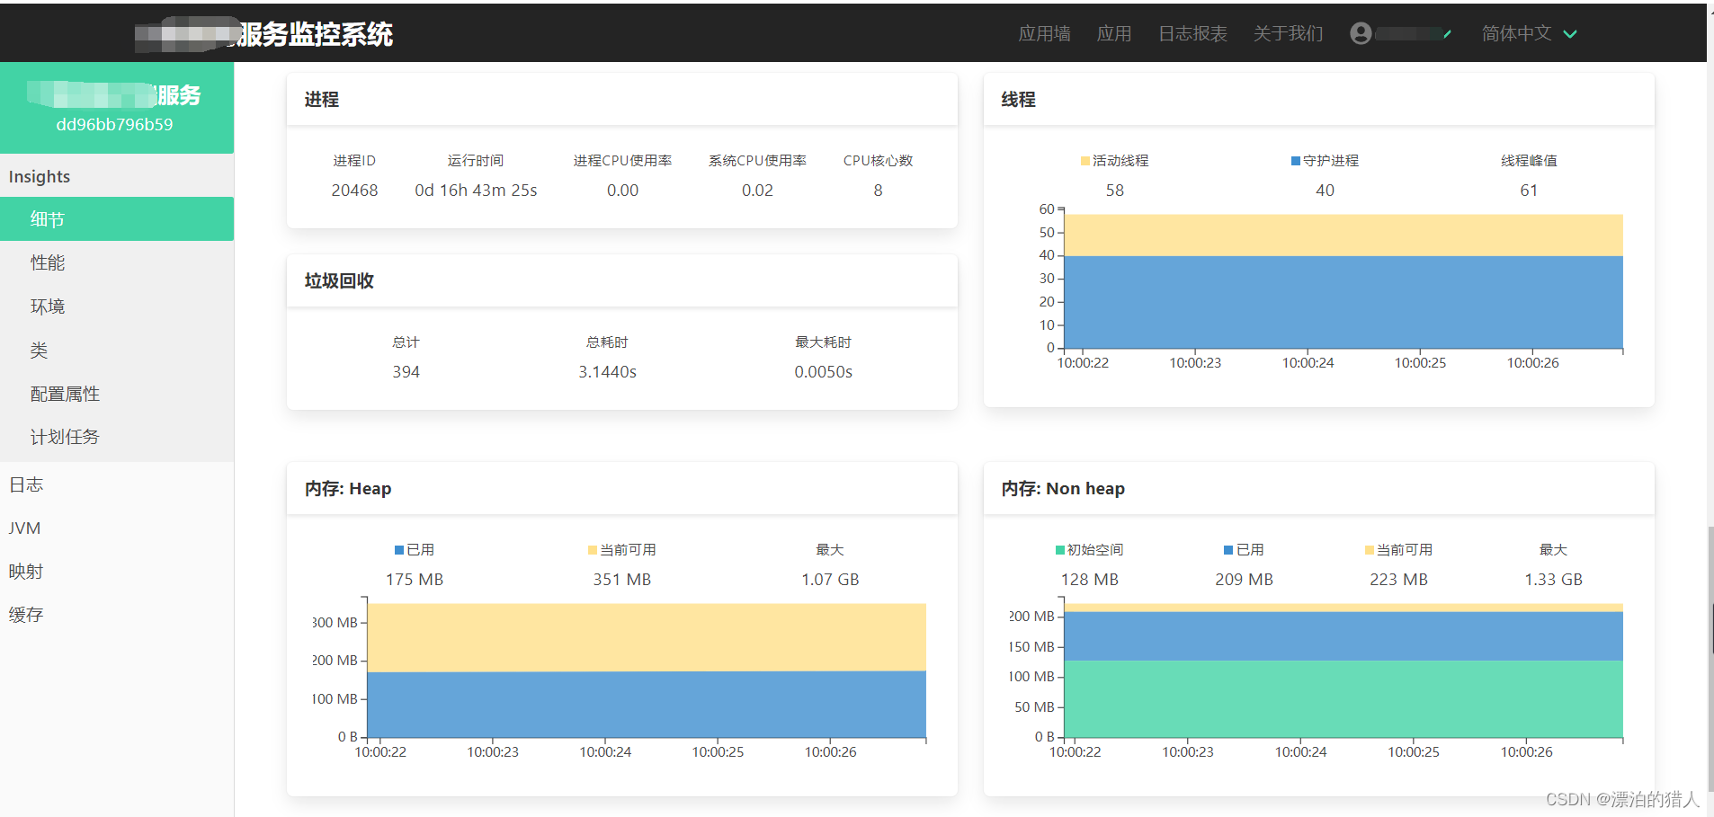The image size is (1714, 817).
Task: Click the garbage collection total 394
Action: [406, 372]
